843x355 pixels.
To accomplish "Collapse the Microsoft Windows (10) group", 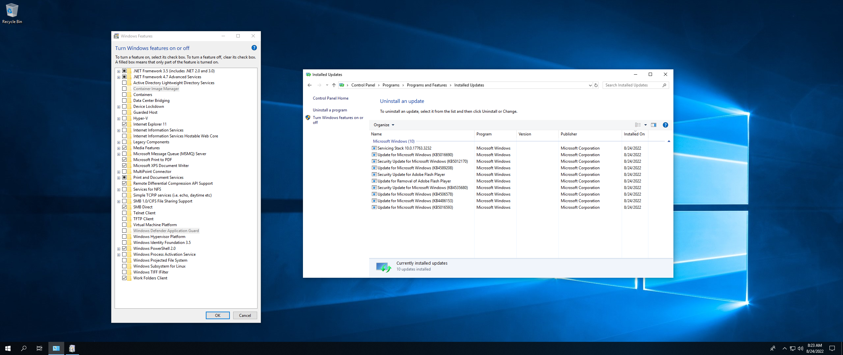I will tap(669, 141).
